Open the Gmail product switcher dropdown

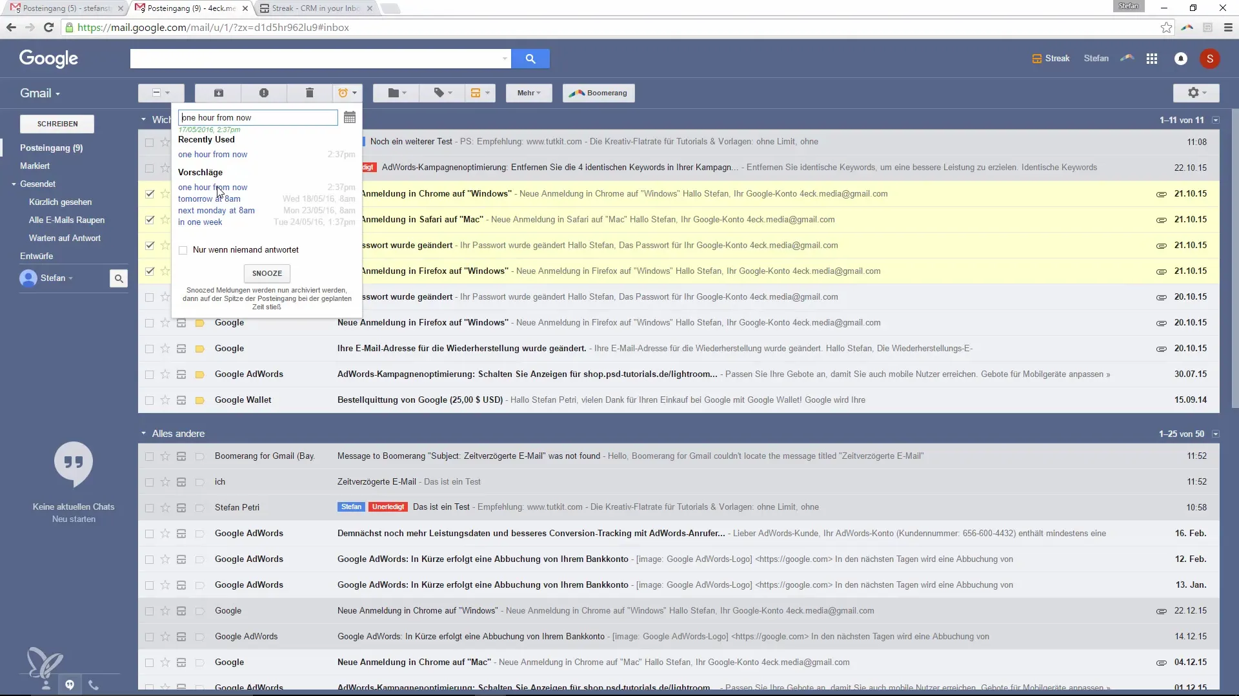40,93
